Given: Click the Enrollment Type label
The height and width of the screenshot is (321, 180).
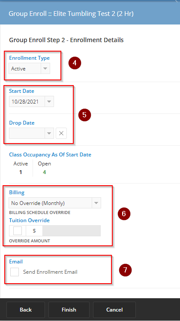Looking at the screenshot, I should coord(30,58).
